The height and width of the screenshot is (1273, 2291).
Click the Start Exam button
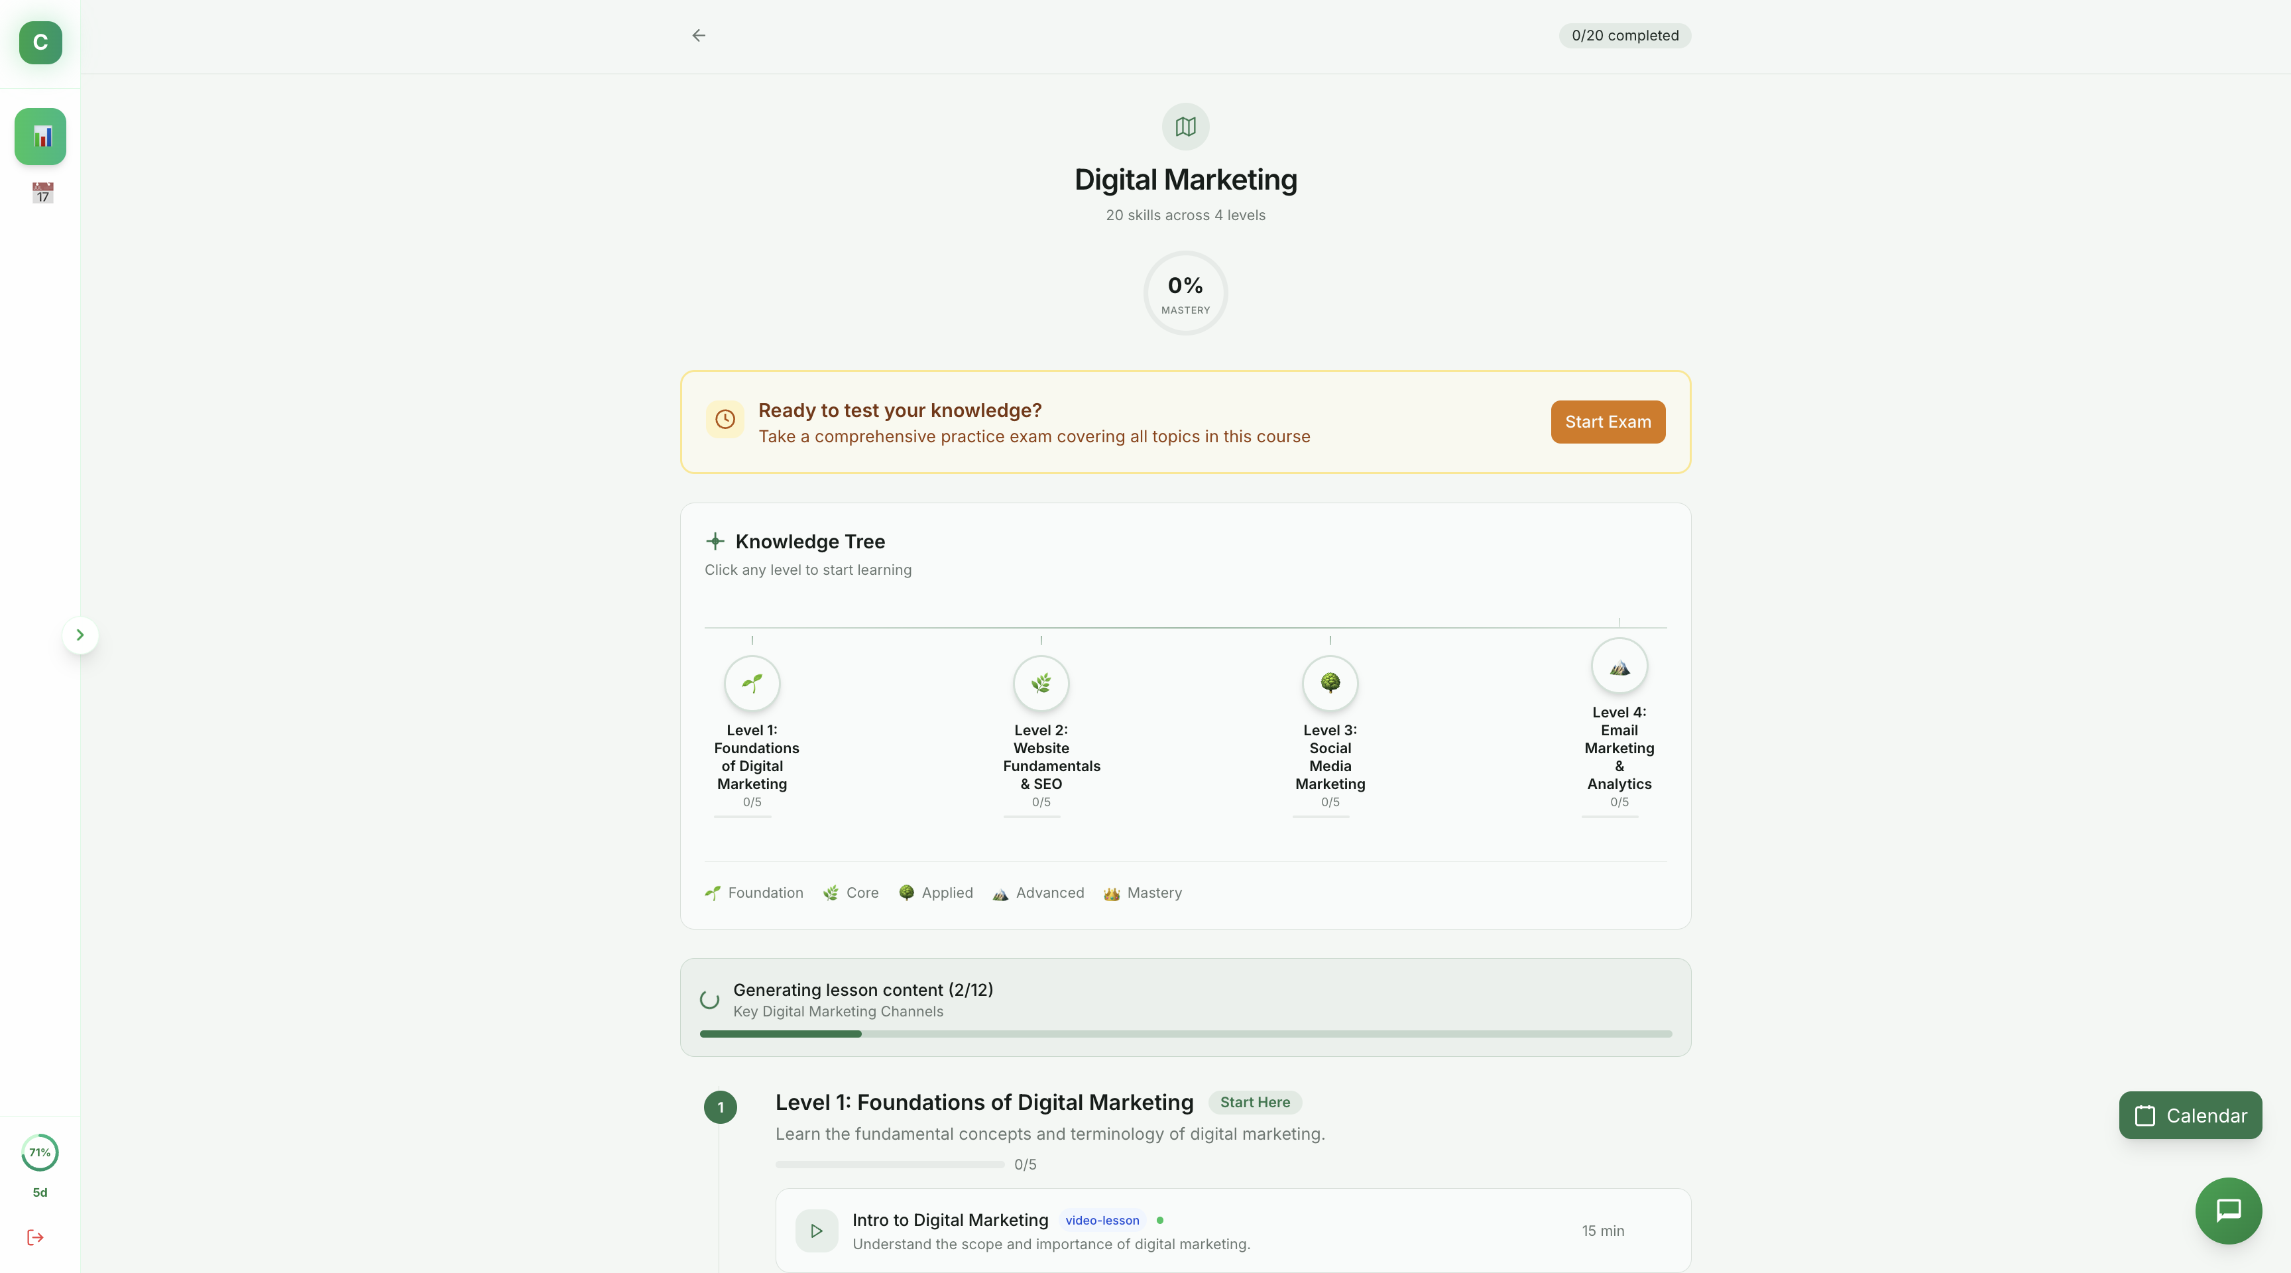(x=1607, y=422)
